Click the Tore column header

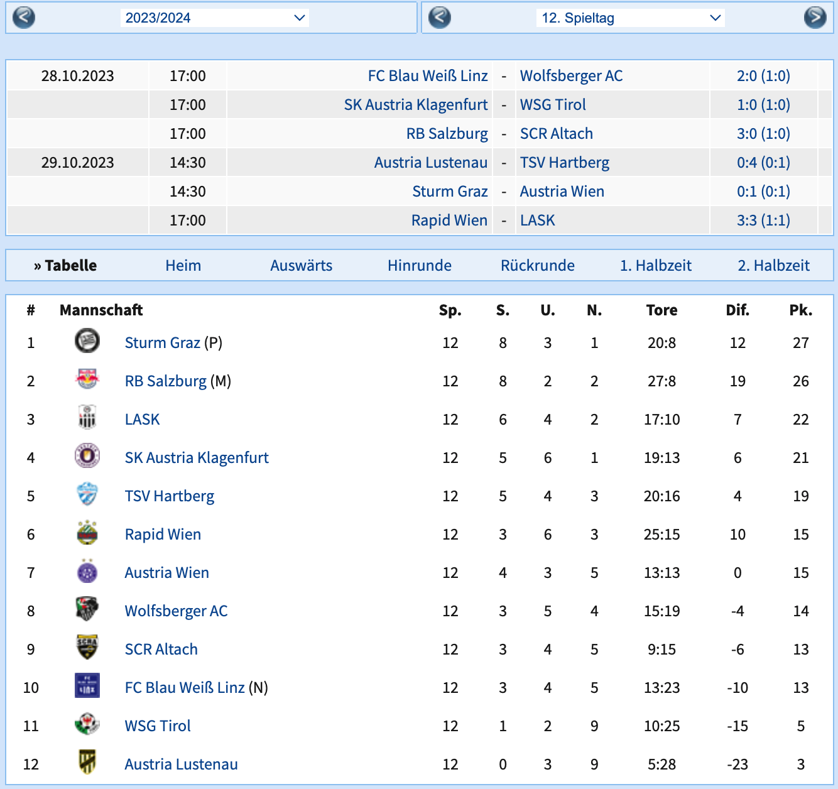(662, 310)
